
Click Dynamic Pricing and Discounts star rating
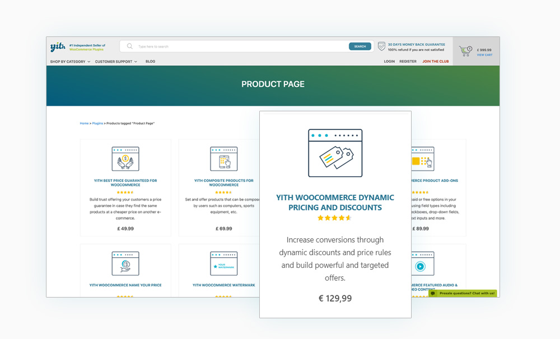335,218
